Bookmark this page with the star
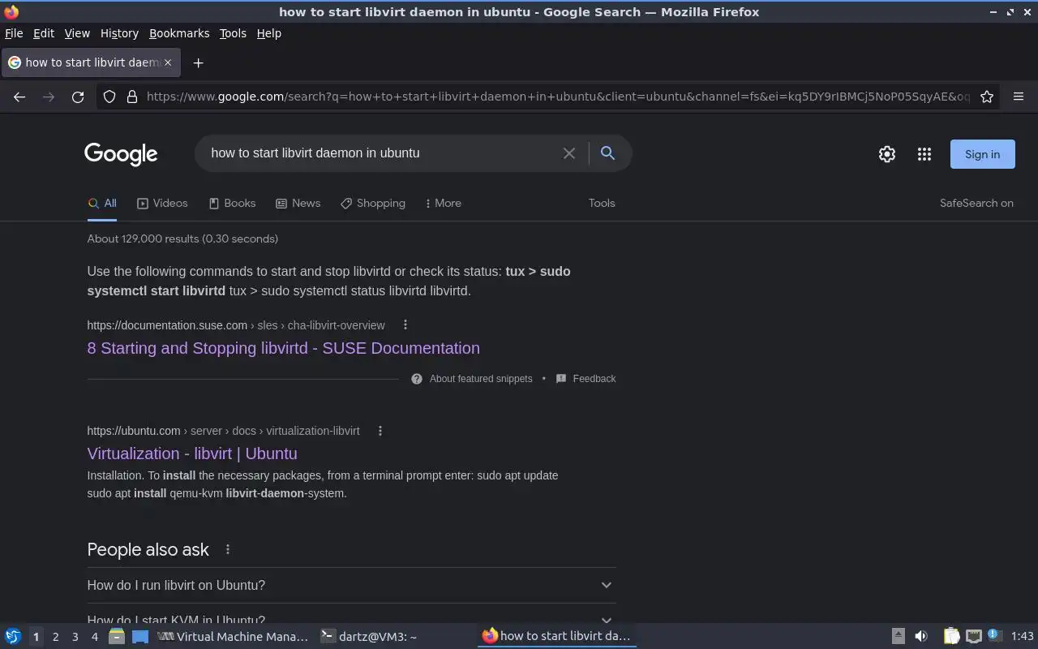 987,97
